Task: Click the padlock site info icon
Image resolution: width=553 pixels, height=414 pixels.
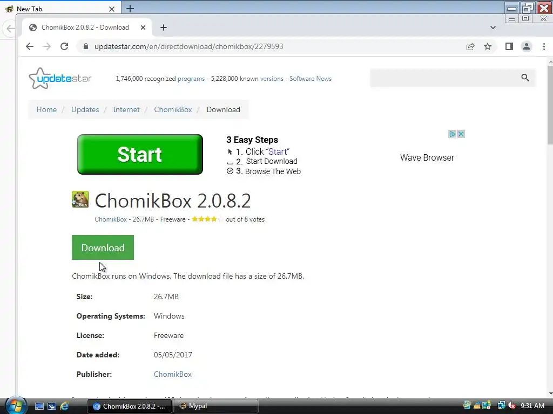Action: pos(85,46)
